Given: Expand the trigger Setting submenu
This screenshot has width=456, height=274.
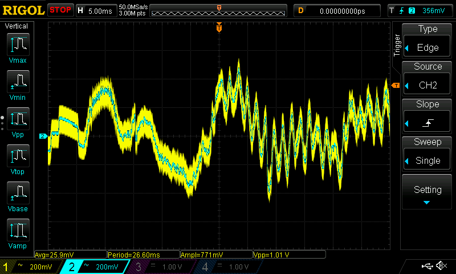Looking at the screenshot, I should (x=426, y=192).
